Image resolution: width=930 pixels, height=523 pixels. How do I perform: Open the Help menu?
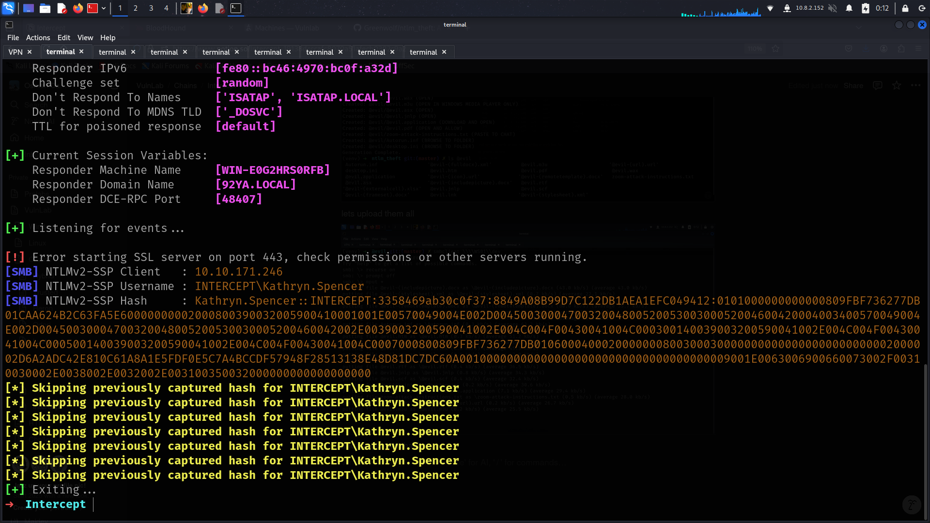(x=108, y=38)
